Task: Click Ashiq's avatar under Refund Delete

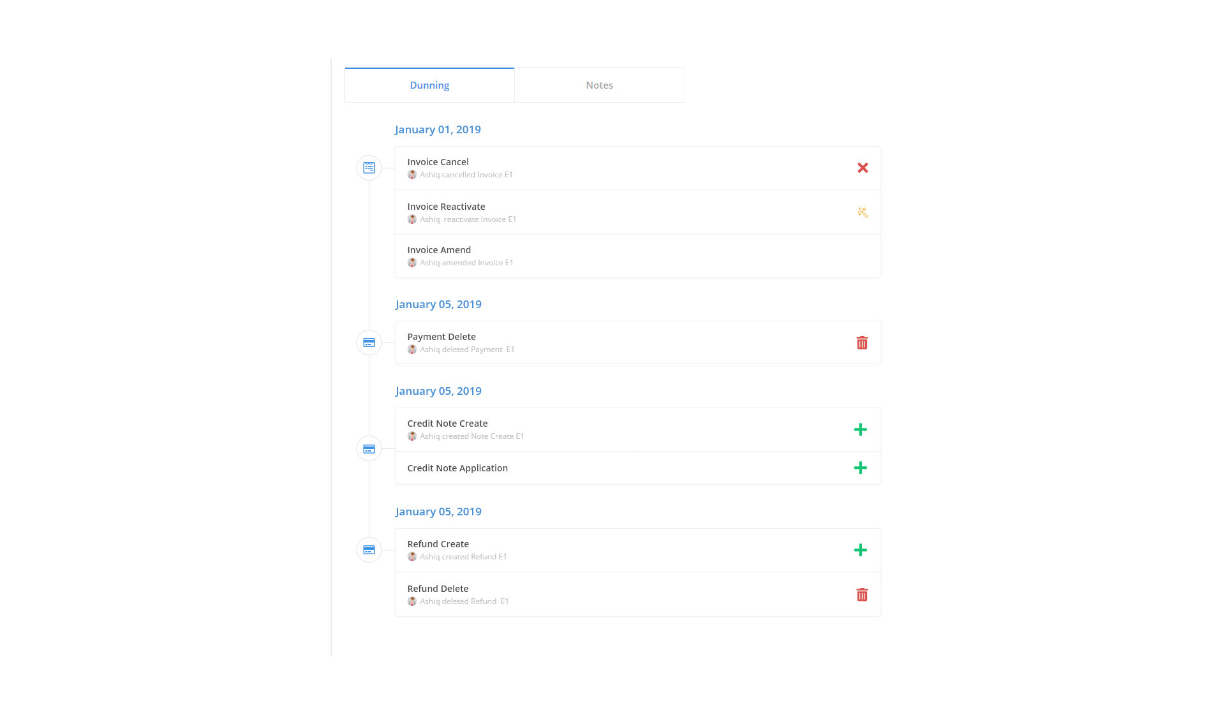Action: click(412, 601)
